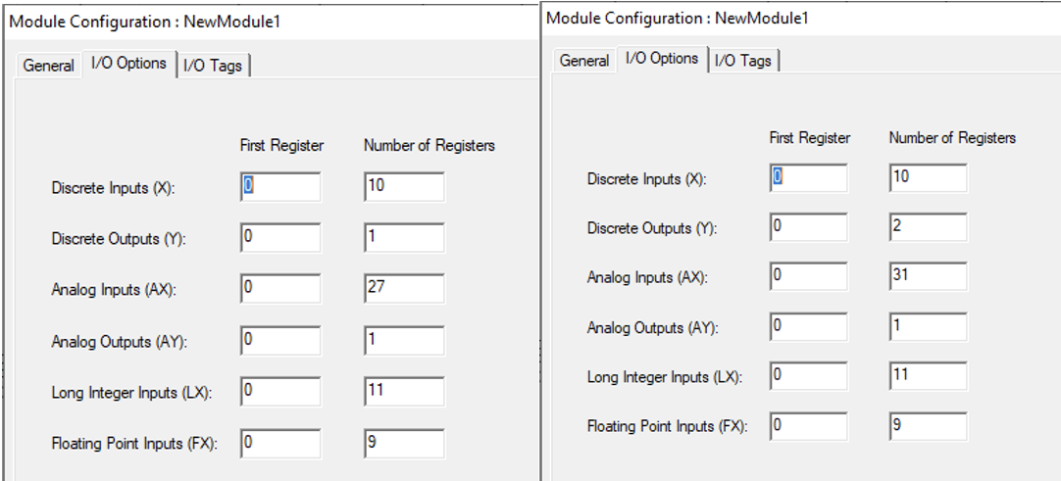Click Discrete Outputs register count showing 2
1061x481 pixels.
(x=928, y=228)
